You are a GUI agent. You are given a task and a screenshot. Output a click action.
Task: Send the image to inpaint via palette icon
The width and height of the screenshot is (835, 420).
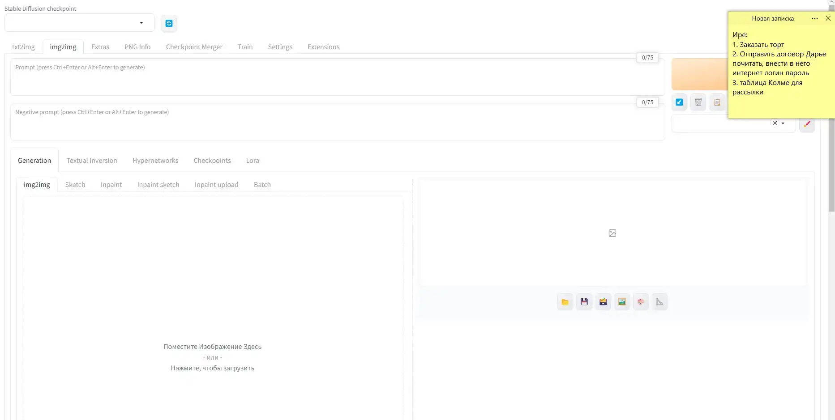[x=641, y=302]
